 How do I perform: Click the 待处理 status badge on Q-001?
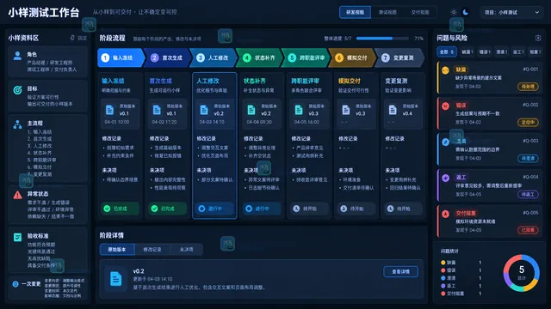click(x=528, y=87)
